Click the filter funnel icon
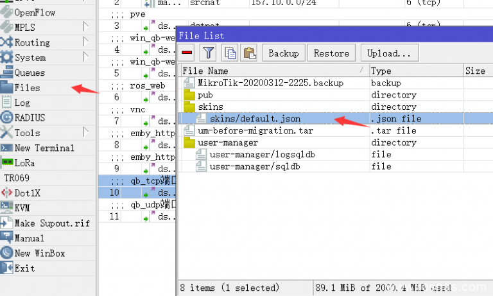493x296 pixels. click(209, 53)
